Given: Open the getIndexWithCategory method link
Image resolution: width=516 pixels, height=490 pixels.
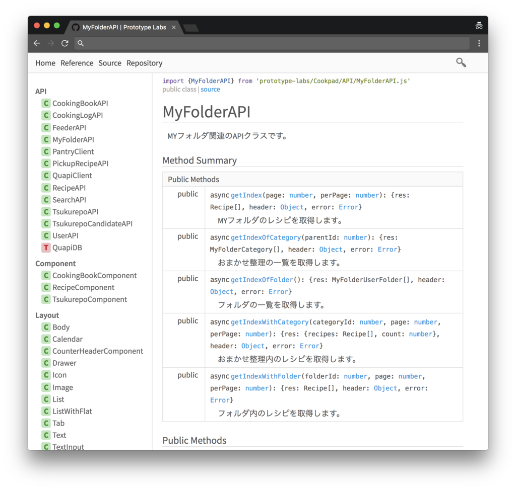Looking at the screenshot, I should tap(270, 322).
